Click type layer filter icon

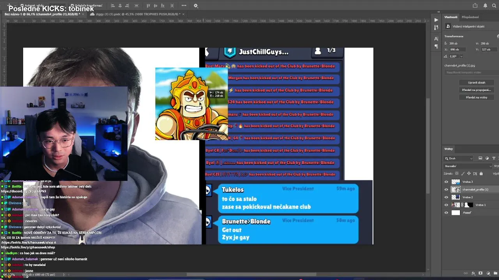pos(494,158)
